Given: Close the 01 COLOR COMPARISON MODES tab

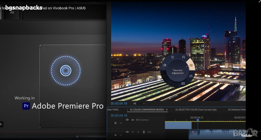Looking at the screenshot, I should click(x=127, y=110).
